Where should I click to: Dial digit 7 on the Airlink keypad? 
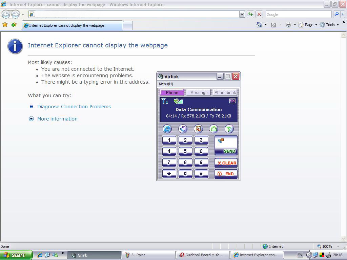[169, 162]
